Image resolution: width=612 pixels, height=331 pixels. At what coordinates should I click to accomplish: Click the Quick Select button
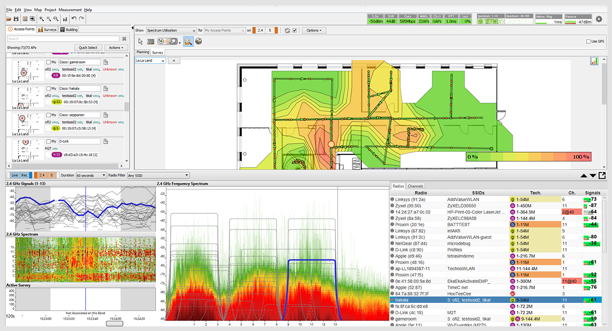tap(88, 48)
